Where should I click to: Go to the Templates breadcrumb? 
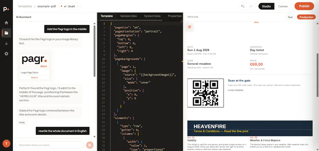click(25, 6)
